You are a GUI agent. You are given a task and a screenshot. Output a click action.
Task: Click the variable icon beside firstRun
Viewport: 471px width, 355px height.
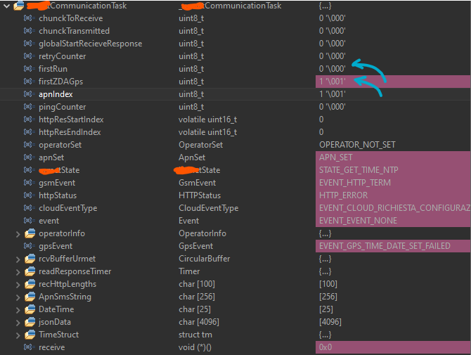(x=30, y=69)
